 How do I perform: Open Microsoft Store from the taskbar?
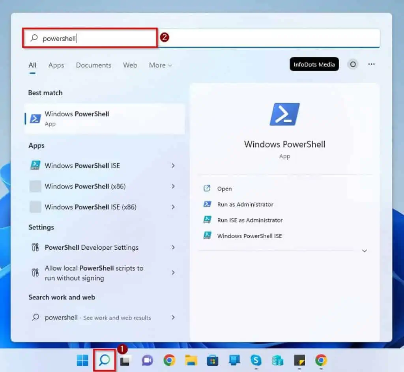click(213, 360)
